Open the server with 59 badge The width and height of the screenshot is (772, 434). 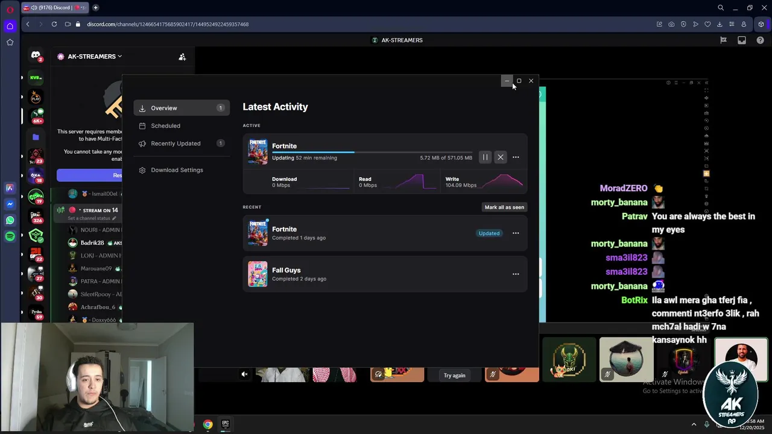[x=36, y=313]
